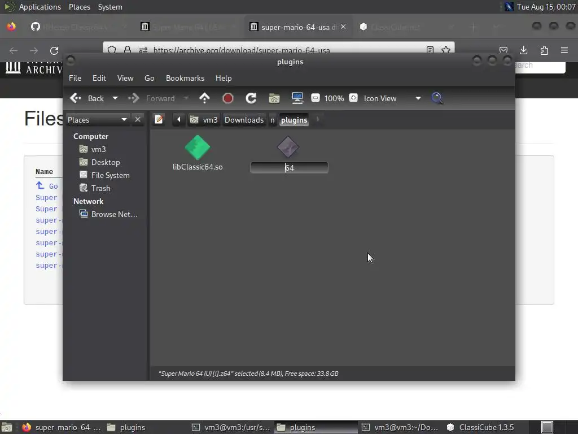Screen dimensions: 578x434
Task: Open network tray icon in top panel
Action: [509, 7]
